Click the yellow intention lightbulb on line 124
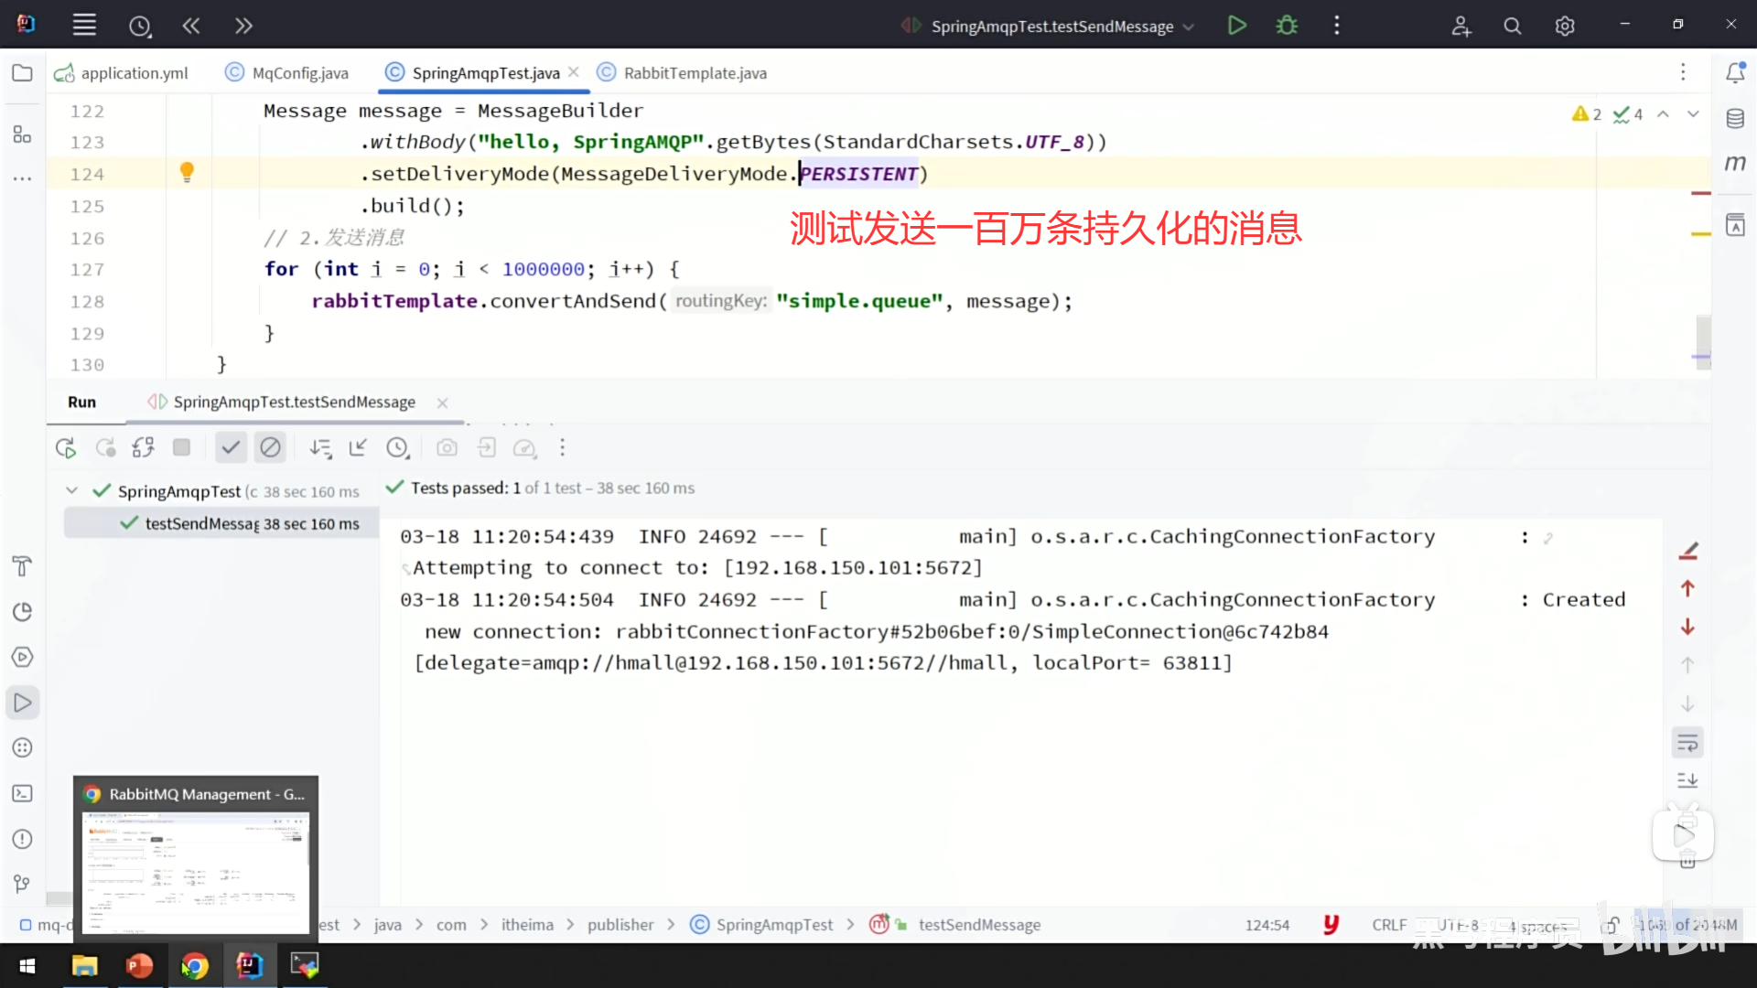 (187, 172)
